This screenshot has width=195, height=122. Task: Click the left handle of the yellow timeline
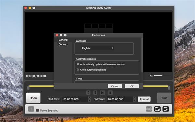(x=28, y=88)
